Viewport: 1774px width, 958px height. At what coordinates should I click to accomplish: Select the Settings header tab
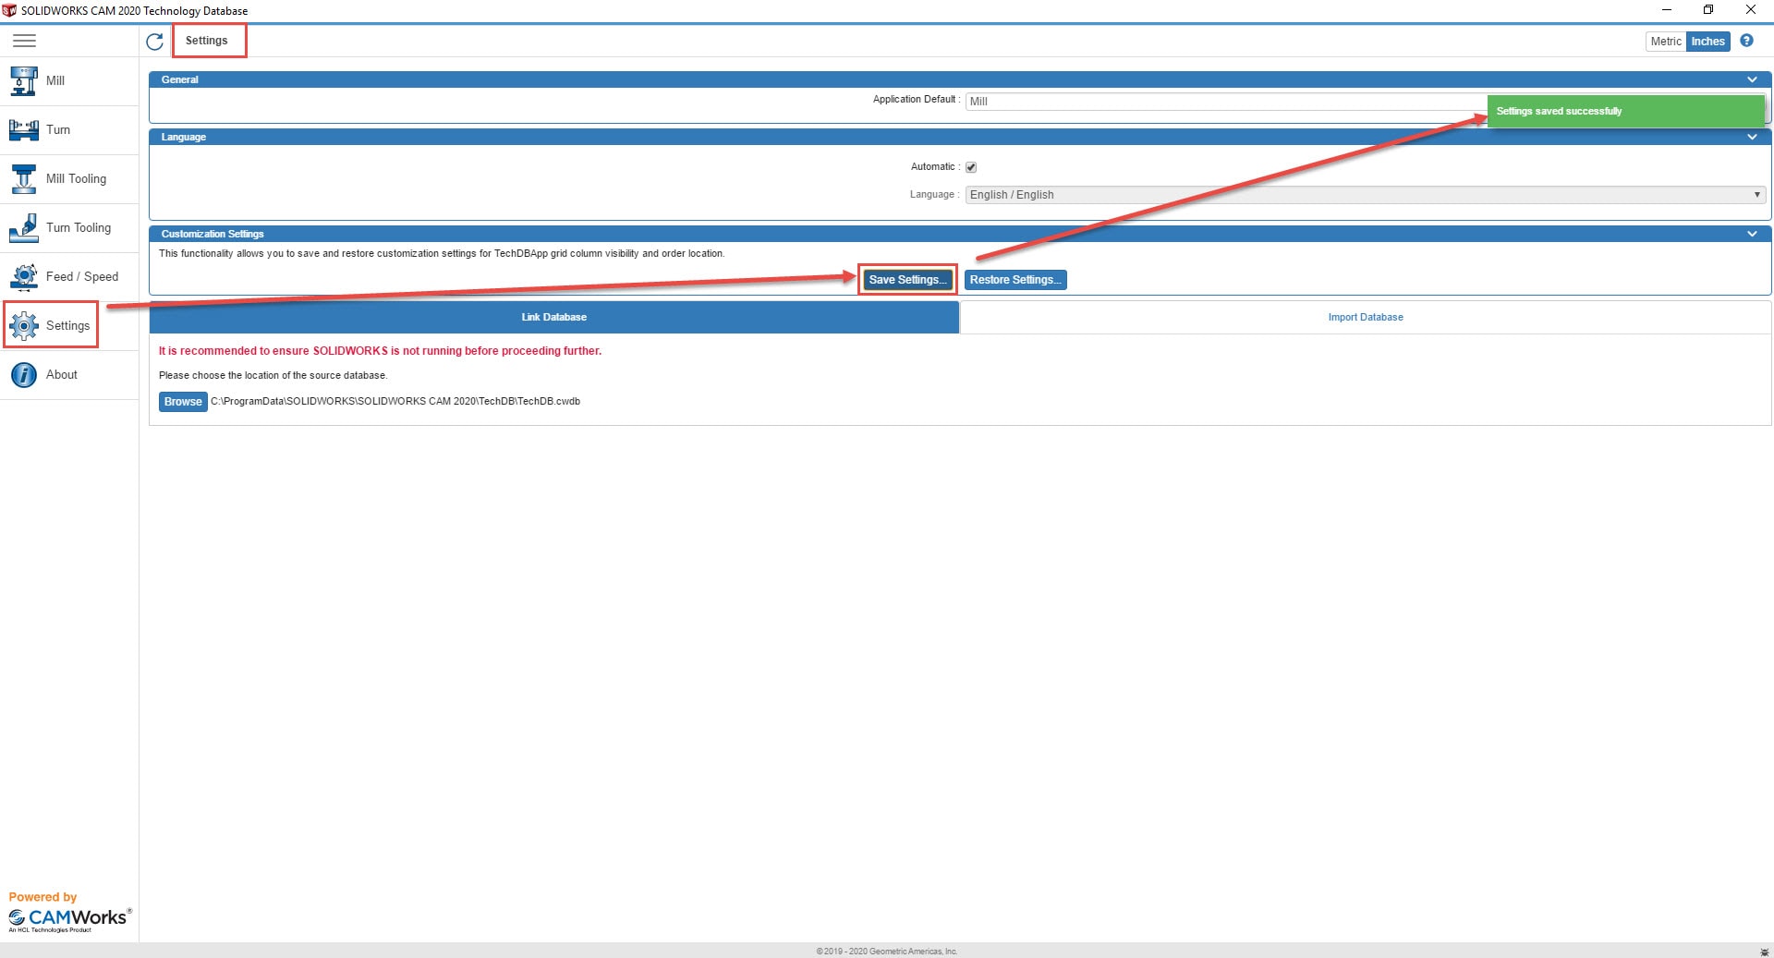click(x=207, y=41)
